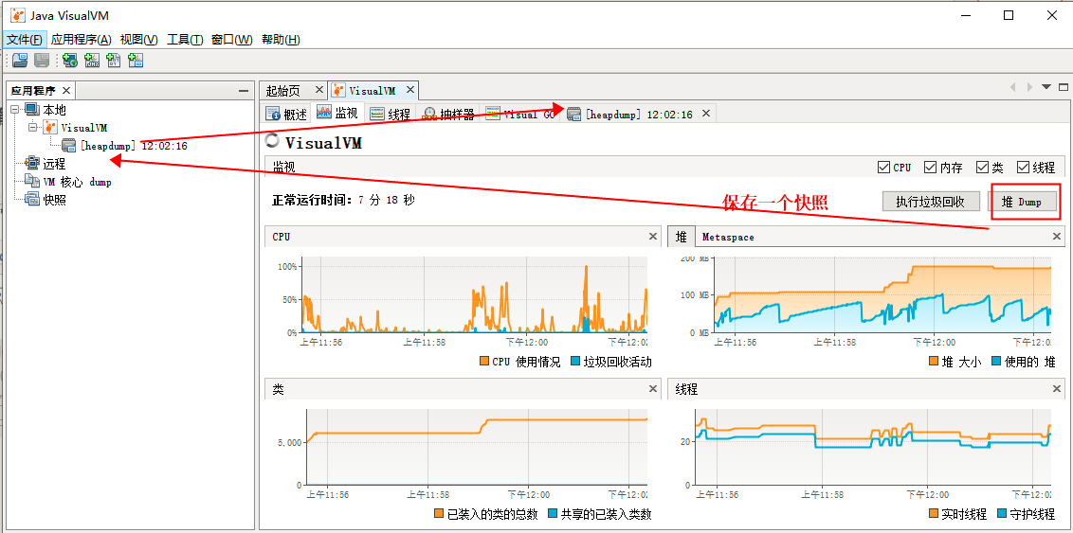Click the 远程 network icon in tree
The image size is (1073, 533).
(x=32, y=164)
